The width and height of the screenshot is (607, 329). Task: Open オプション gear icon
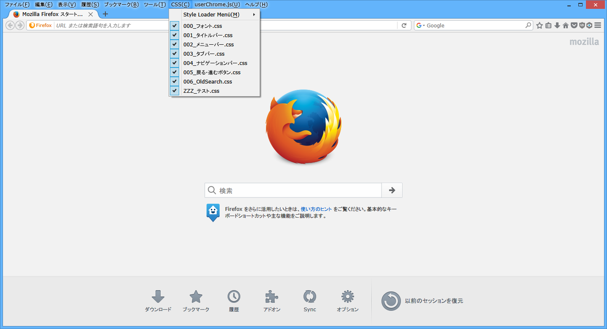pyautogui.click(x=348, y=301)
